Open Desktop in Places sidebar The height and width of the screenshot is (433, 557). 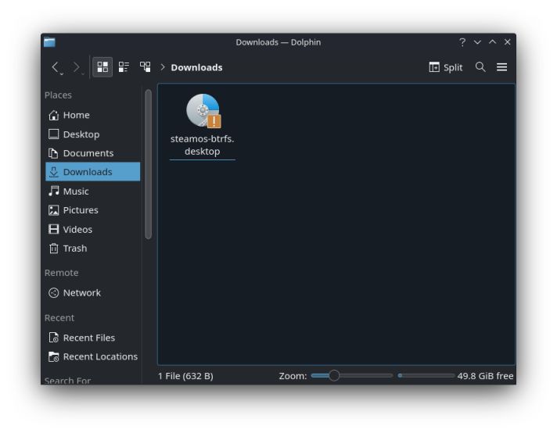click(93, 134)
